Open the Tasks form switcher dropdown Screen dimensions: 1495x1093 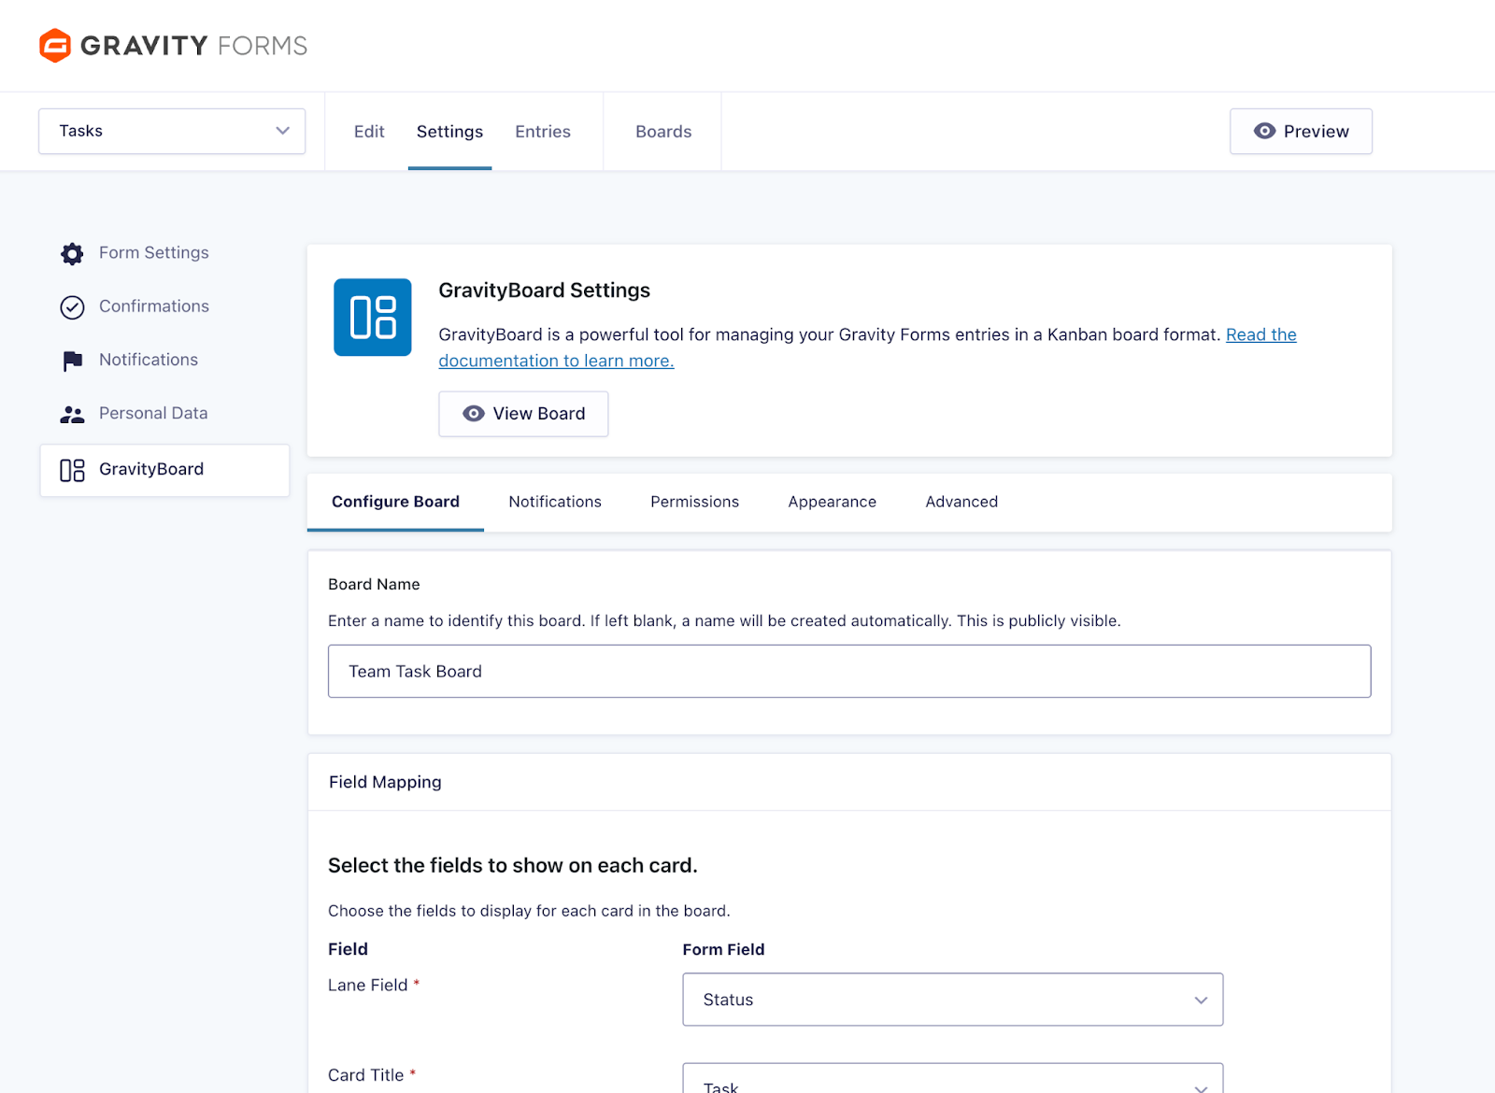(172, 131)
